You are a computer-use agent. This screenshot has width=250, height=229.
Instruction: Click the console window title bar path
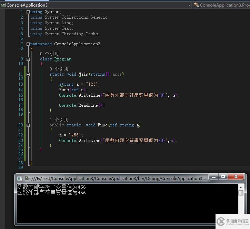pyautogui.click(x=115, y=179)
